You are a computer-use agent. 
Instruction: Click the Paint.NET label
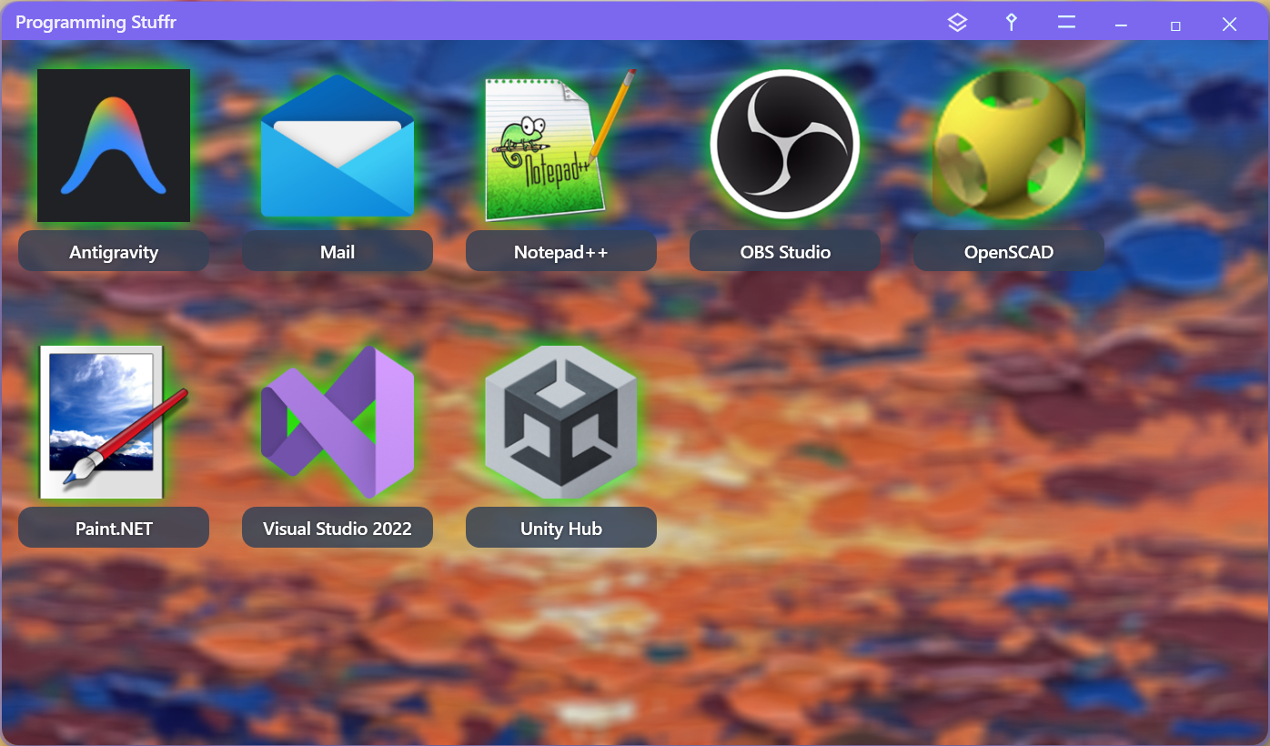[x=114, y=528]
